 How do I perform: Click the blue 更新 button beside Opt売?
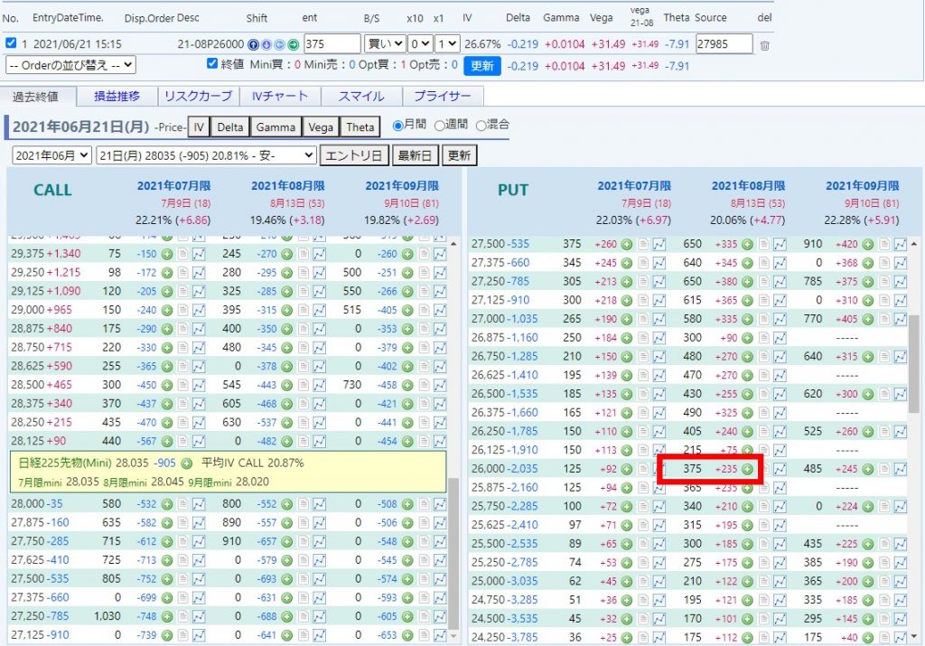[482, 65]
